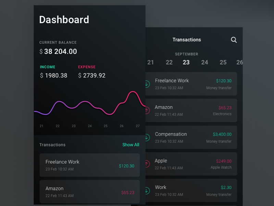Click the 26 label on the chart axis
The height and width of the screenshot is (206, 274).
tap(122, 126)
